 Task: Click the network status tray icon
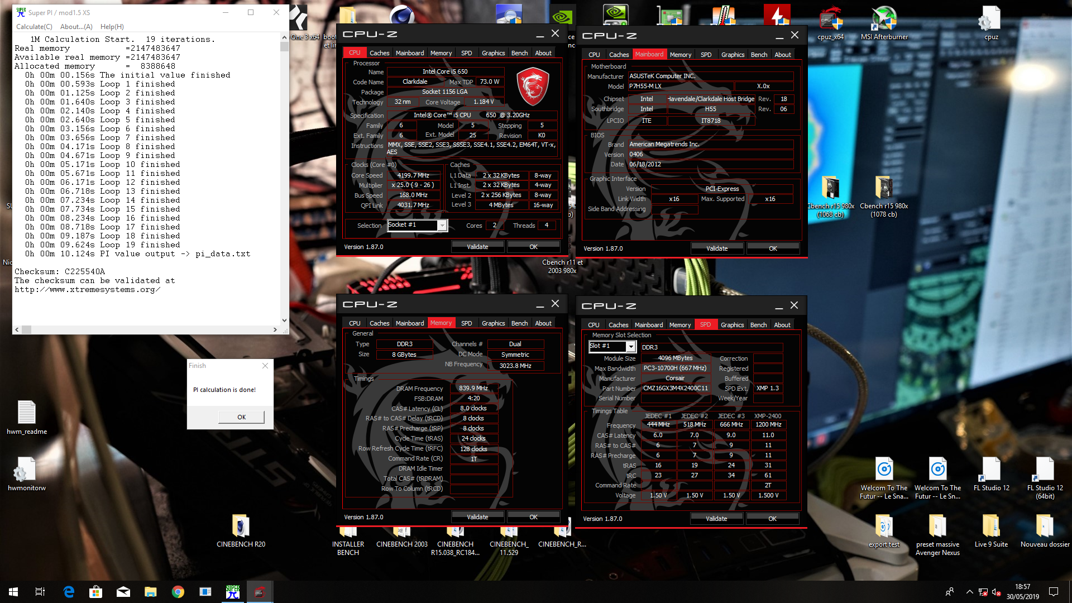[983, 592]
